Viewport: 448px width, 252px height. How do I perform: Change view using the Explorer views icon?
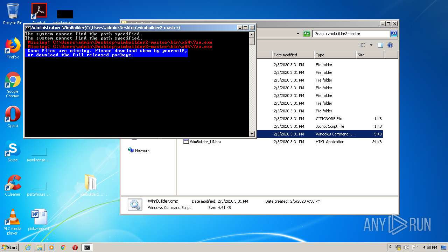click(x=363, y=45)
